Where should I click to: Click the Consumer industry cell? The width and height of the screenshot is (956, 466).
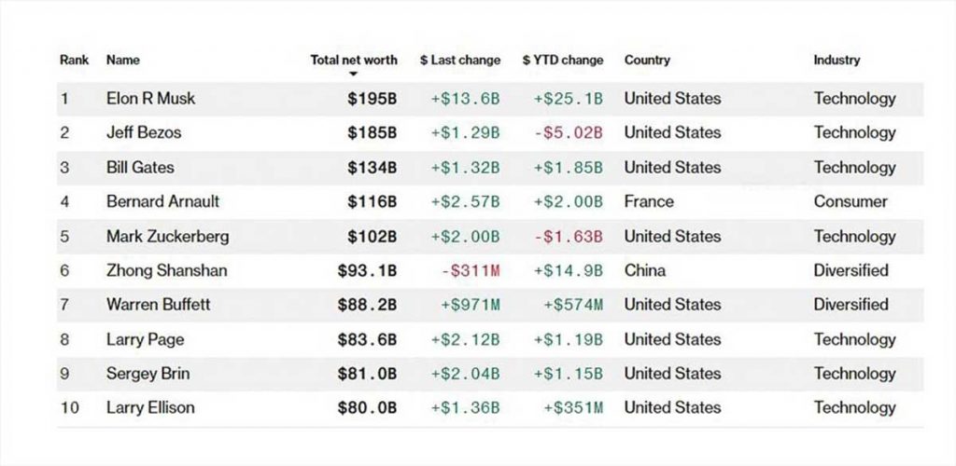click(851, 201)
